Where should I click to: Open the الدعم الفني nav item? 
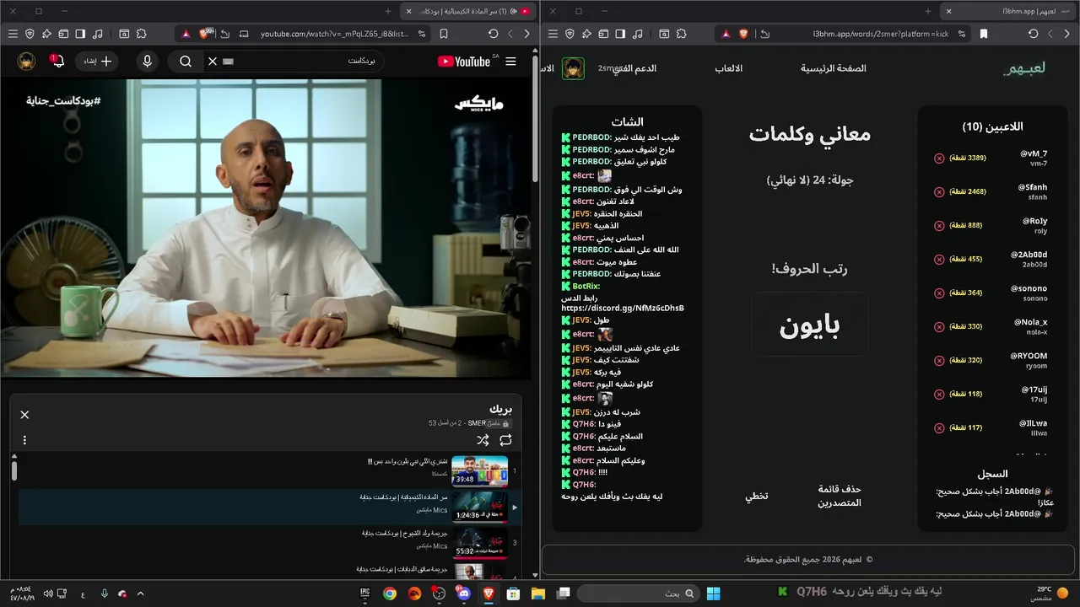click(634, 68)
